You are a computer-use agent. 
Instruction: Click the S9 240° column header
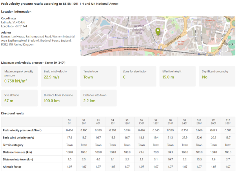[185, 121]
